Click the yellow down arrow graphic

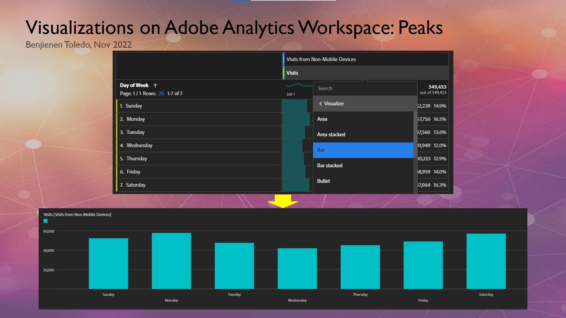283,201
